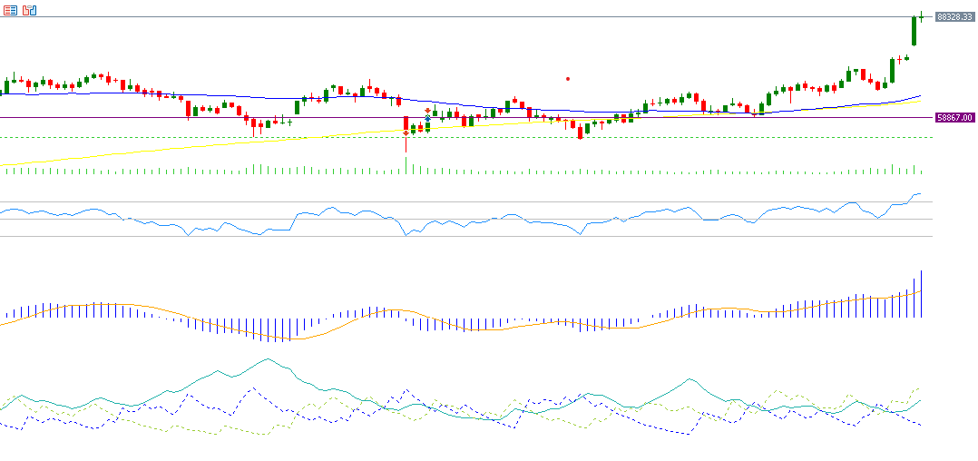Click the red down arrow above candles
Screen dimensions: 978x461
point(427,111)
